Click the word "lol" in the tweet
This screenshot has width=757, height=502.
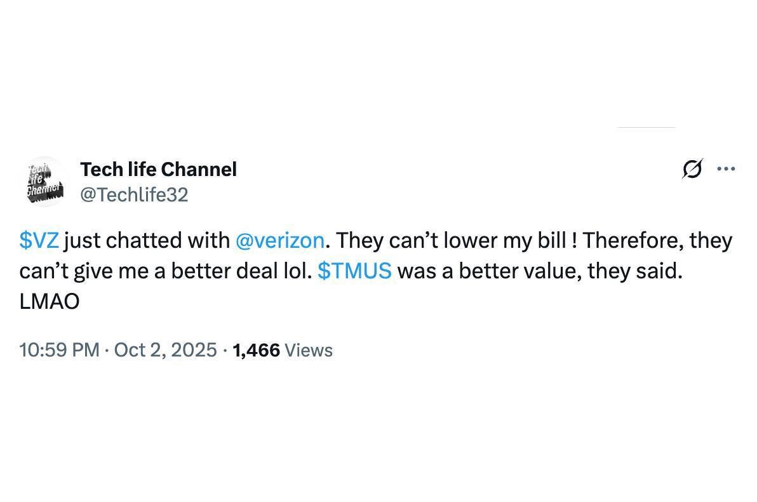click(x=296, y=271)
